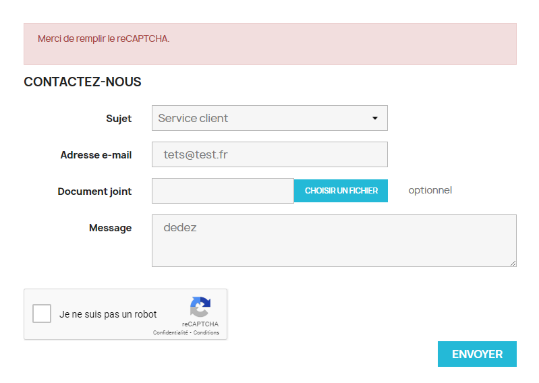539x383 pixels.
Task: Open the Confidentialité link in reCAPTCHA
Action: [x=171, y=332]
